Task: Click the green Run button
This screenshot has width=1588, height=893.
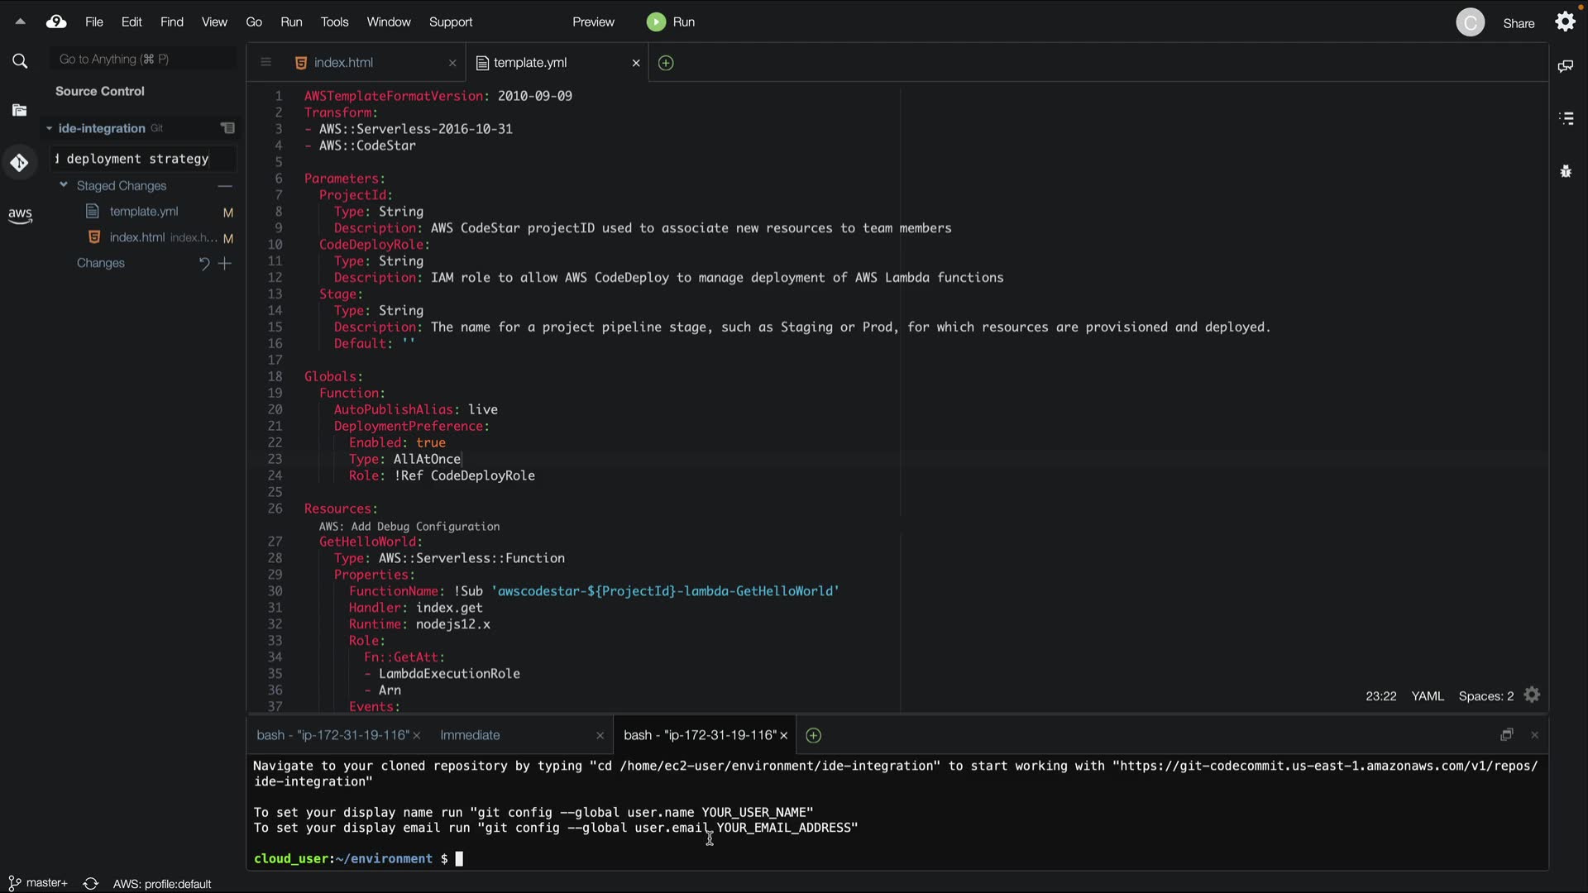Action: 671,22
